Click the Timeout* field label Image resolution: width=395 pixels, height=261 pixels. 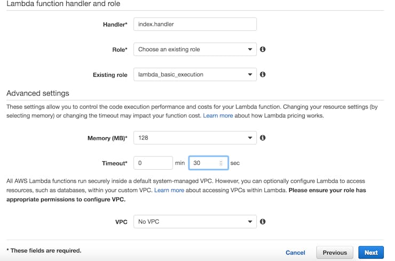(115, 163)
